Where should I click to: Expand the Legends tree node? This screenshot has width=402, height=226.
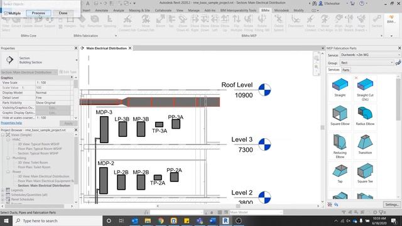pyautogui.click(x=3, y=190)
